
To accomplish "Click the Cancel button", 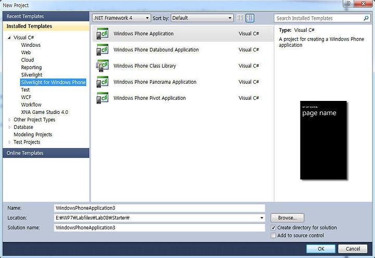I will tap(353, 249).
